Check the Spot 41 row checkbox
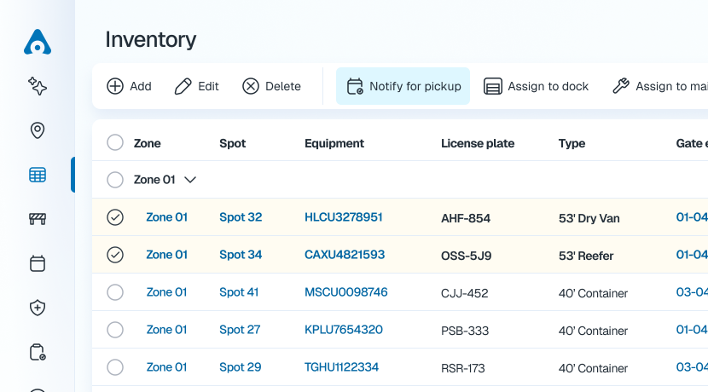This screenshot has height=392, width=708. pos(115,292)
